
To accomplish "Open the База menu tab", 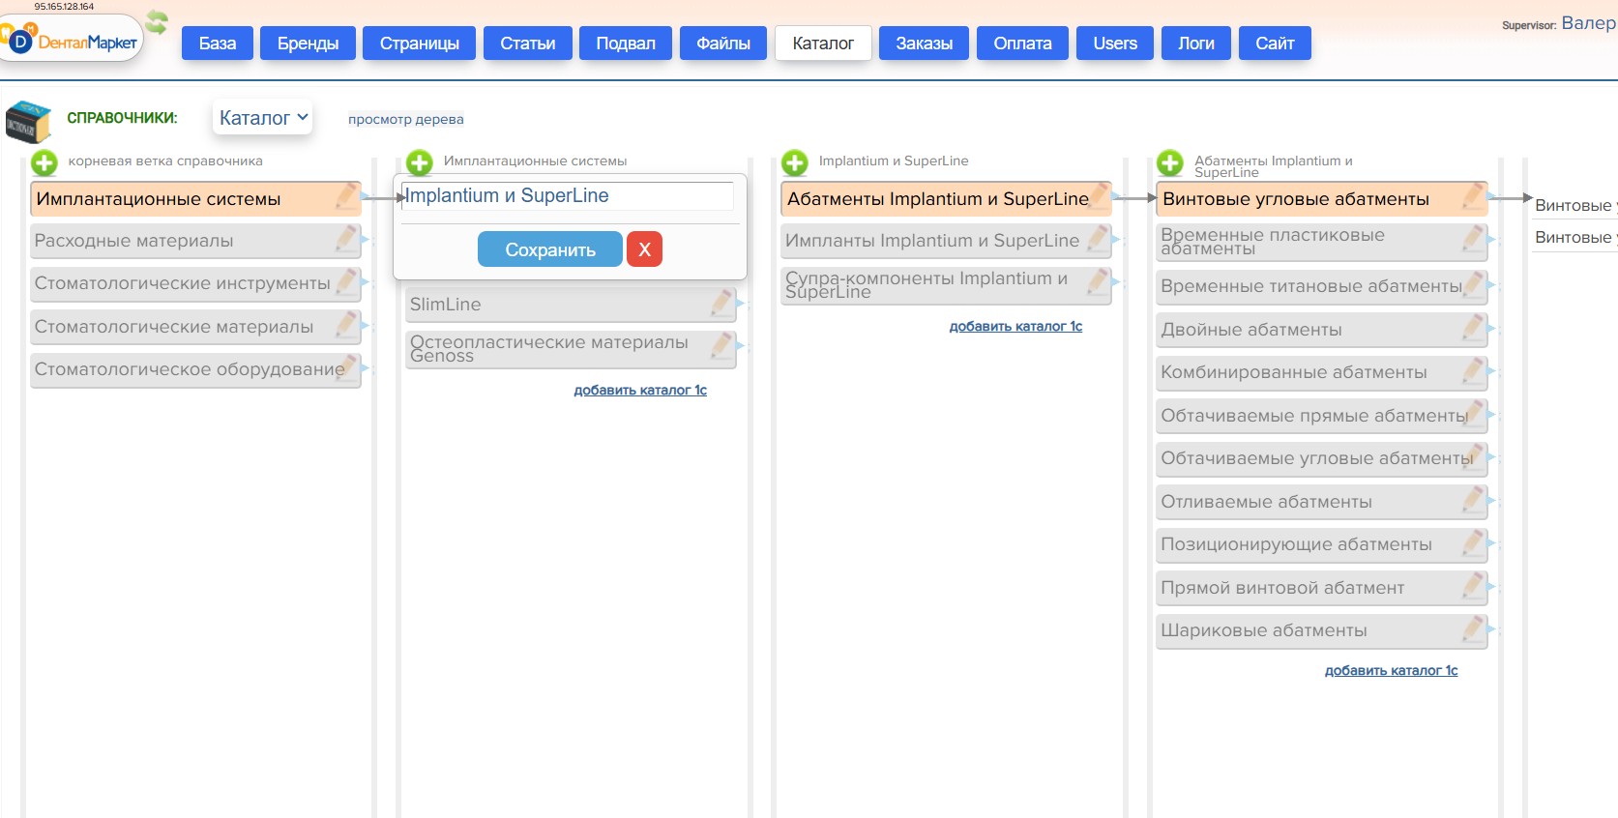I will click(x=218, y=43).
